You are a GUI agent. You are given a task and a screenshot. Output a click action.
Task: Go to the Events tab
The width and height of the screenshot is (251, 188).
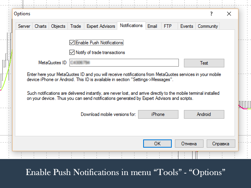187,26
